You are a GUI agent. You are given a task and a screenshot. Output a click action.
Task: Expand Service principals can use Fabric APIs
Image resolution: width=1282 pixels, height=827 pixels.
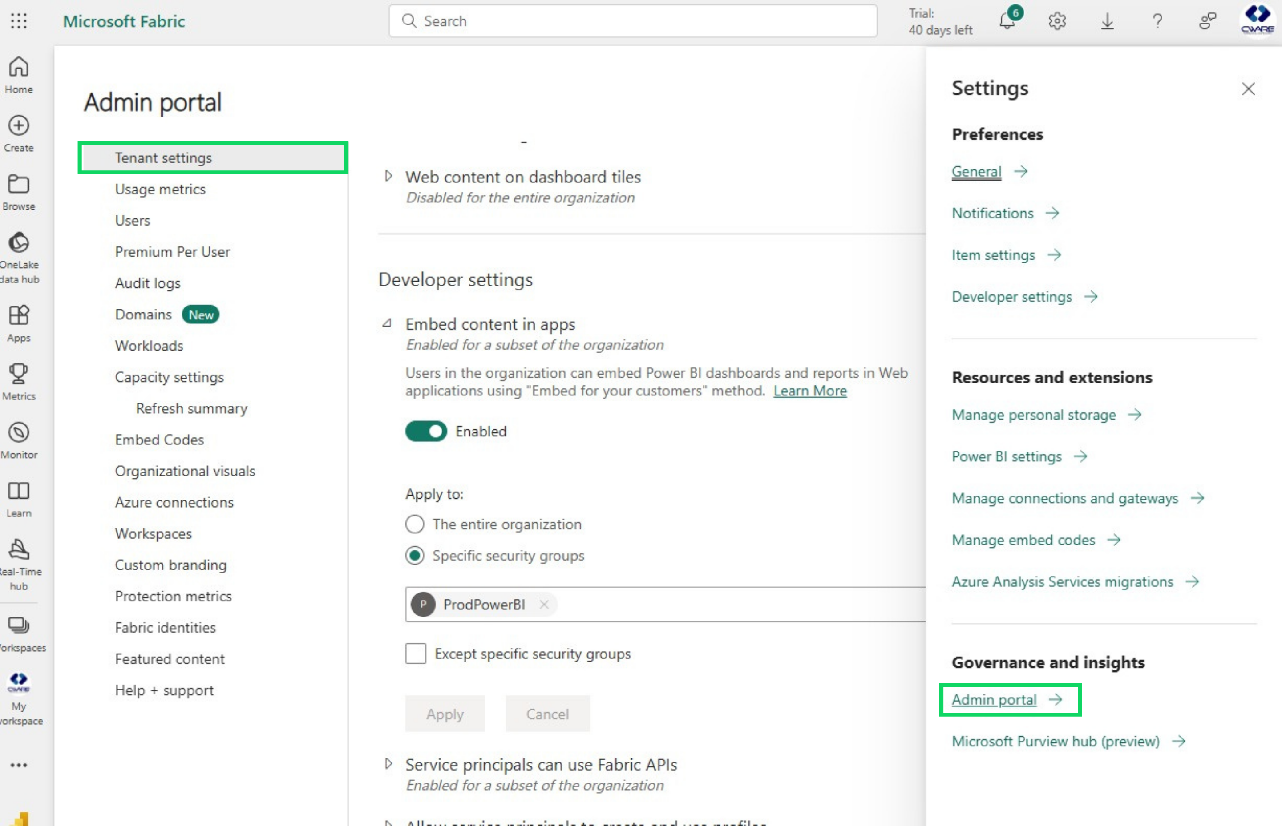click(x=388, y=764)
